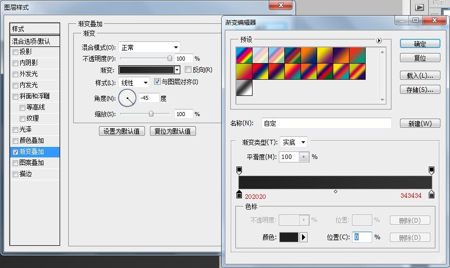Image resolution: width=450 pixels, height=268 pixels.
Task: Enable the 等高线 checkbox
Action: pos(22,108)
